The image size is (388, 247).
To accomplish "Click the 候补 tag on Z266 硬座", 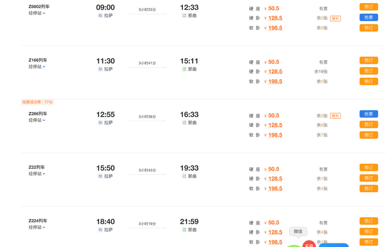I will (x=335, y=116).
